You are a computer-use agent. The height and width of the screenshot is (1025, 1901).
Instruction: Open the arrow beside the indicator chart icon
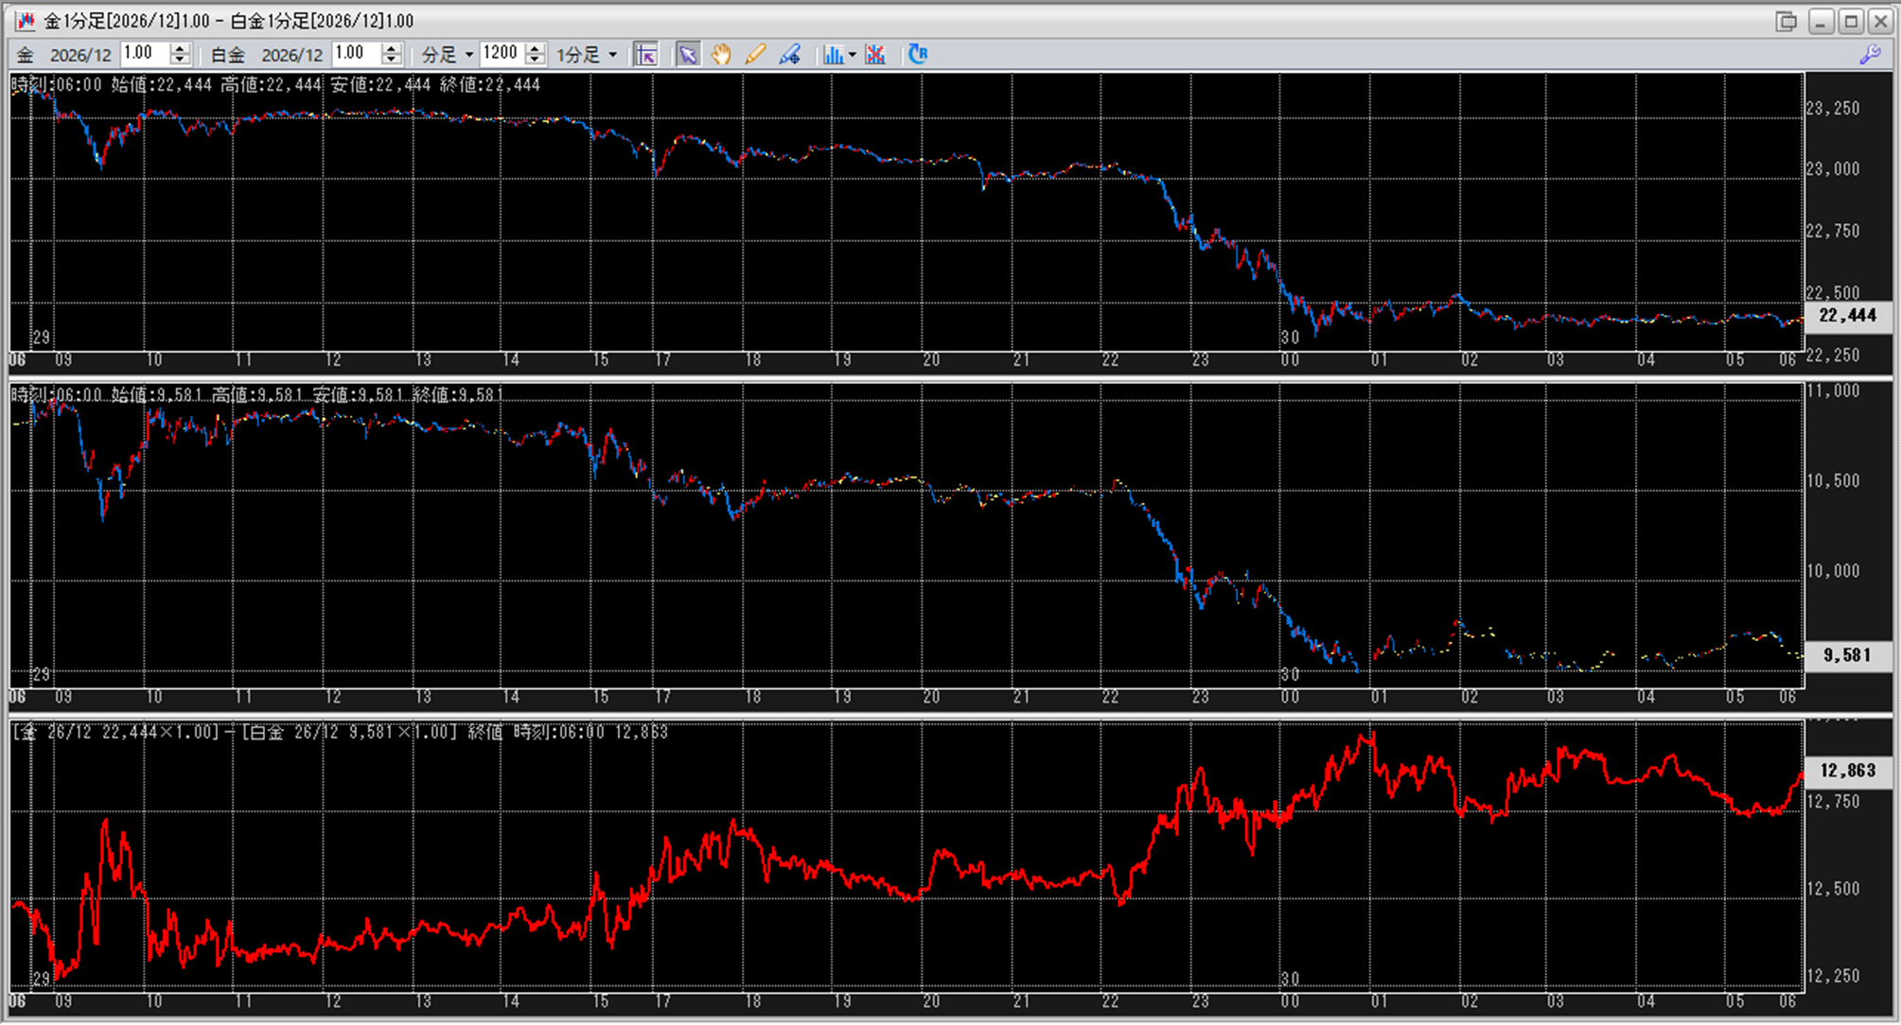pyautogui.click(x=852, y=55)
